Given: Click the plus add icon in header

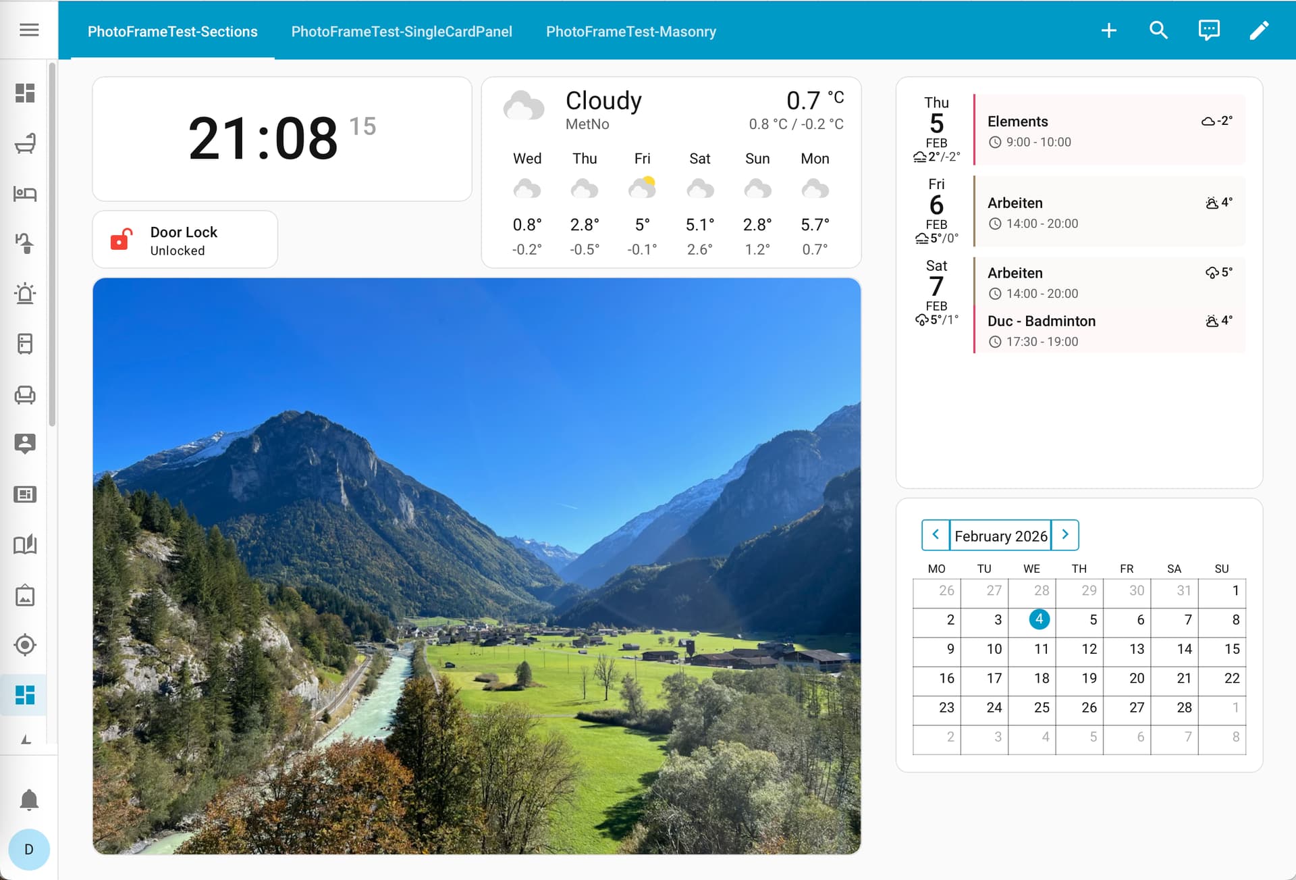Looking at the screenshot, I should coord(1108,30).
